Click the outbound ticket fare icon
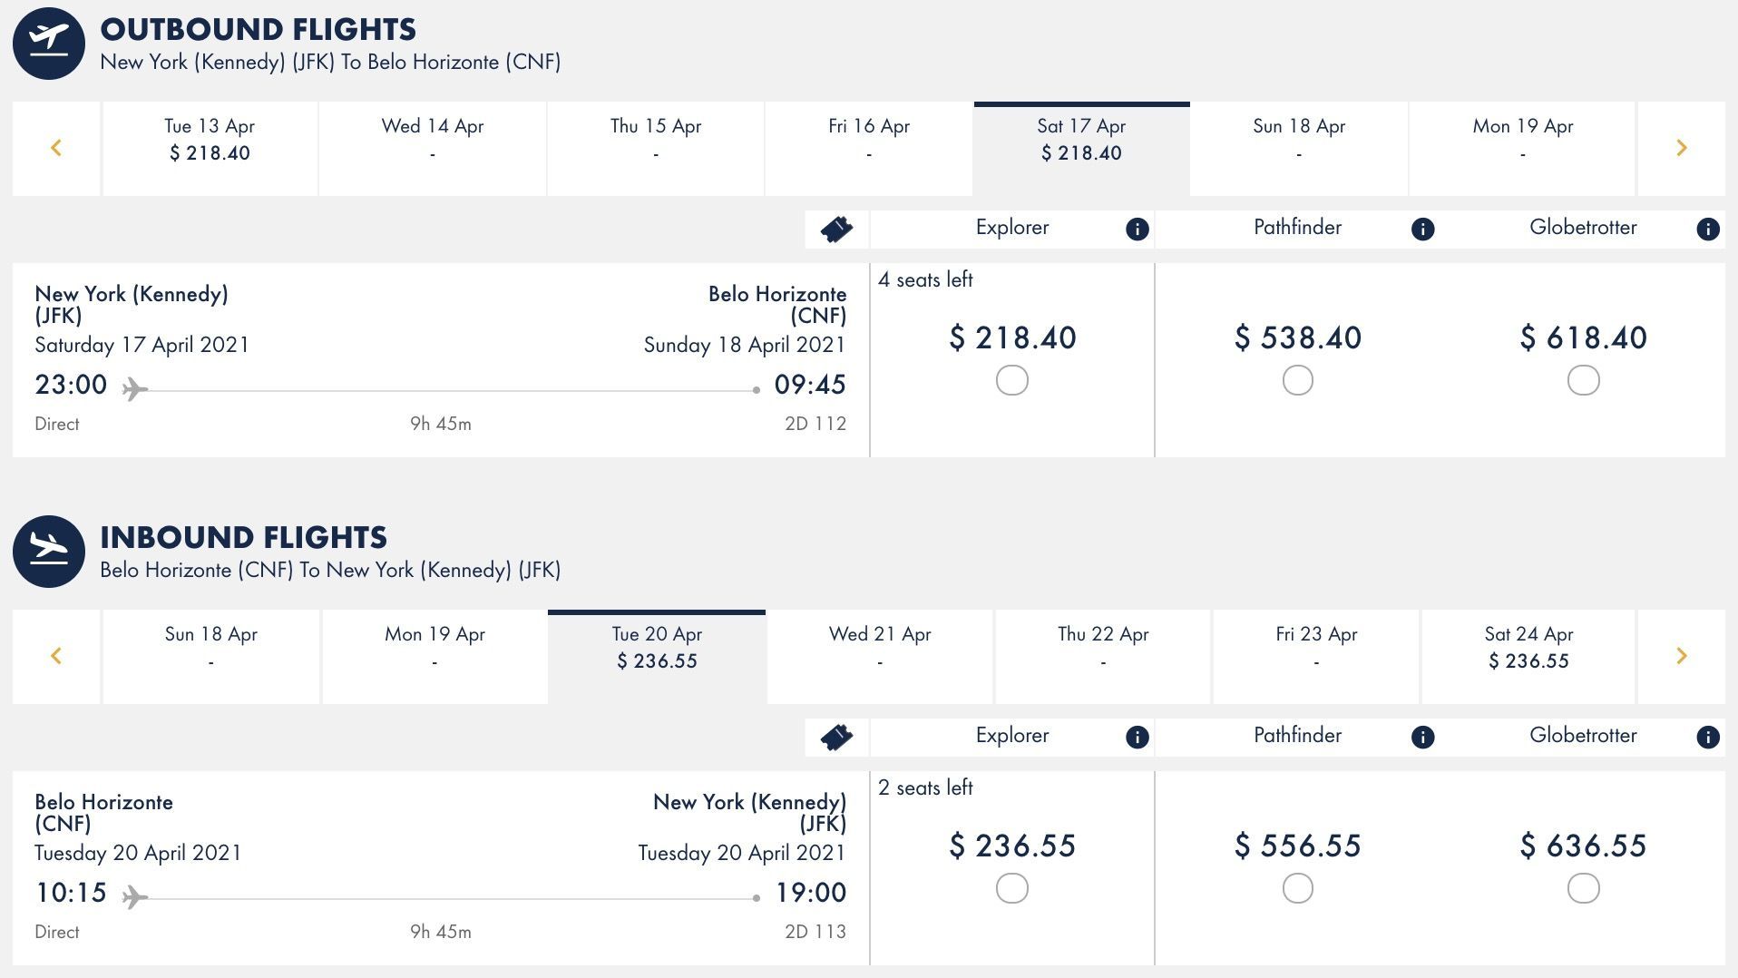The width and height of the screenshot is (1738, 978). (836, 230)
